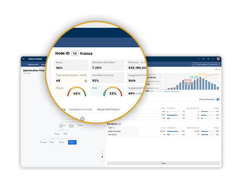Open the Guidance Levels tab
This screenshot has width=239, height=185.
[x=81, y=109]
